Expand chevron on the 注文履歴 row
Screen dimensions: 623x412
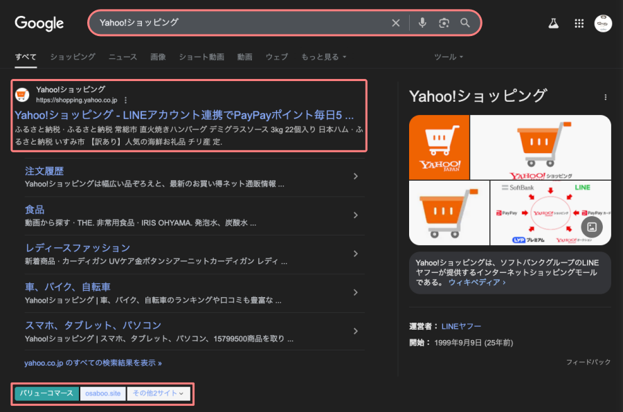(x=356, y=176)
